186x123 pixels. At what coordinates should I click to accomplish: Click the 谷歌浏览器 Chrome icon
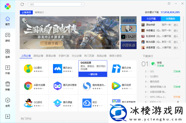point(28,86)
